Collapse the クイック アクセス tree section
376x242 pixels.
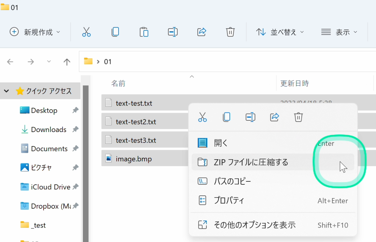click(6, 91)
